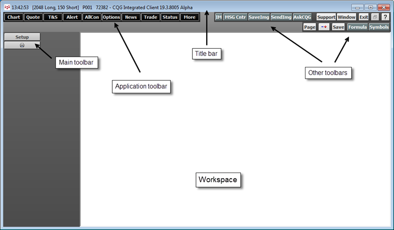Click the minus-plus icon beside Page
This screenshot has width=394, height=230.
point(324,27)
